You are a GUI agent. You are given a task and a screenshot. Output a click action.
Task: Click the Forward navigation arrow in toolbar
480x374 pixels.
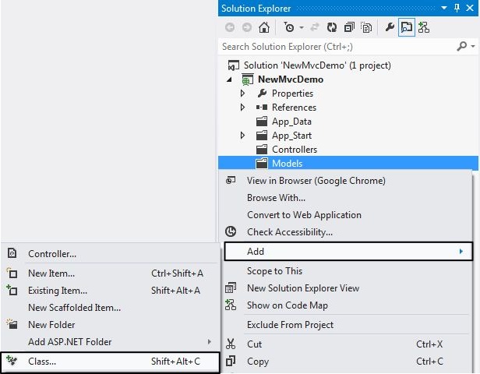[247, 27]
